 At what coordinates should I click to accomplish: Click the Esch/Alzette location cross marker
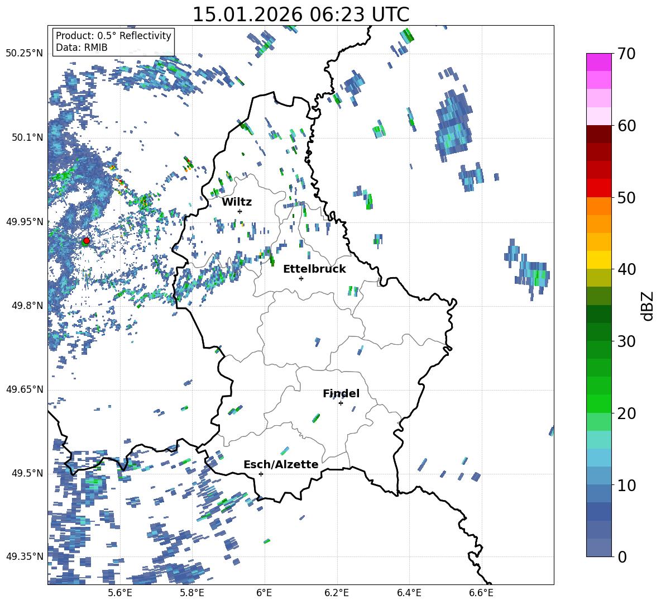pos(261,474)
